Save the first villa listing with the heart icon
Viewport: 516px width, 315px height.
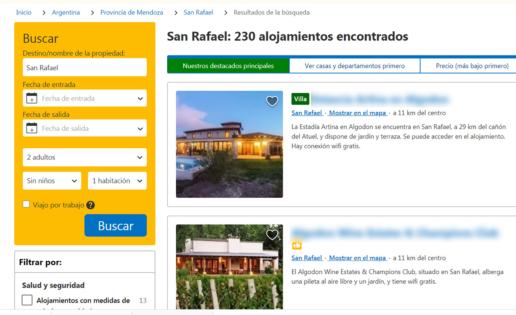pos(272,101)
